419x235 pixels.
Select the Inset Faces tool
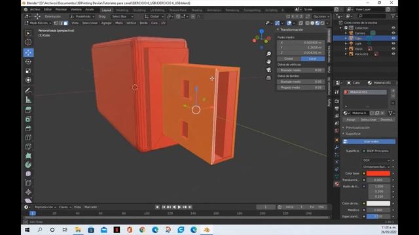coord(28,119)
